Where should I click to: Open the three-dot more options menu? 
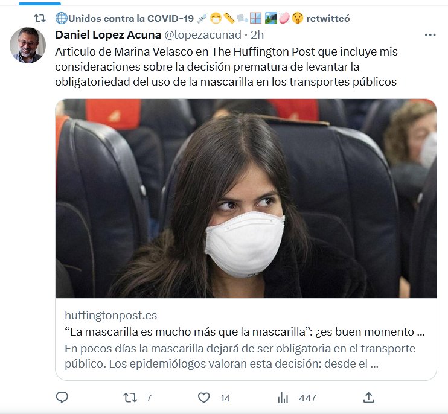coord(430,35)
